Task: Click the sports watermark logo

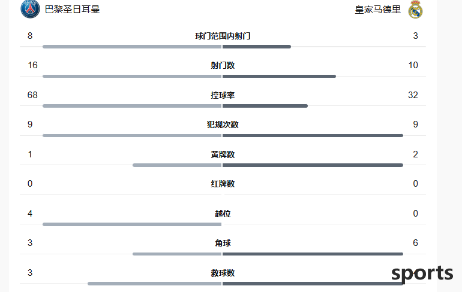Action: point(422,274)
